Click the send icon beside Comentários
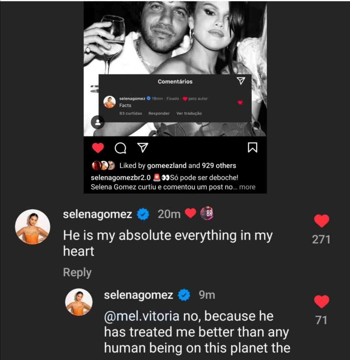350x360 pixels. click(x=240, y=81)
